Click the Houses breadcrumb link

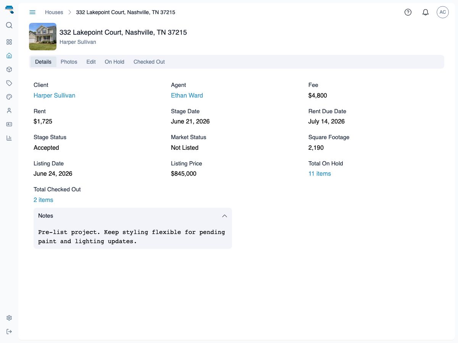point(54,12)
